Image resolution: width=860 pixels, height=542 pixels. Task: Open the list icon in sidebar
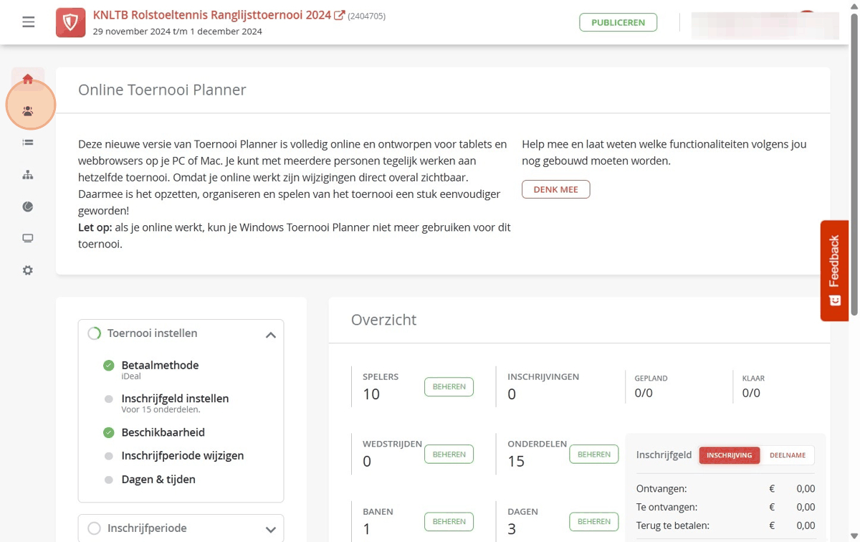(x=28, y=143)
